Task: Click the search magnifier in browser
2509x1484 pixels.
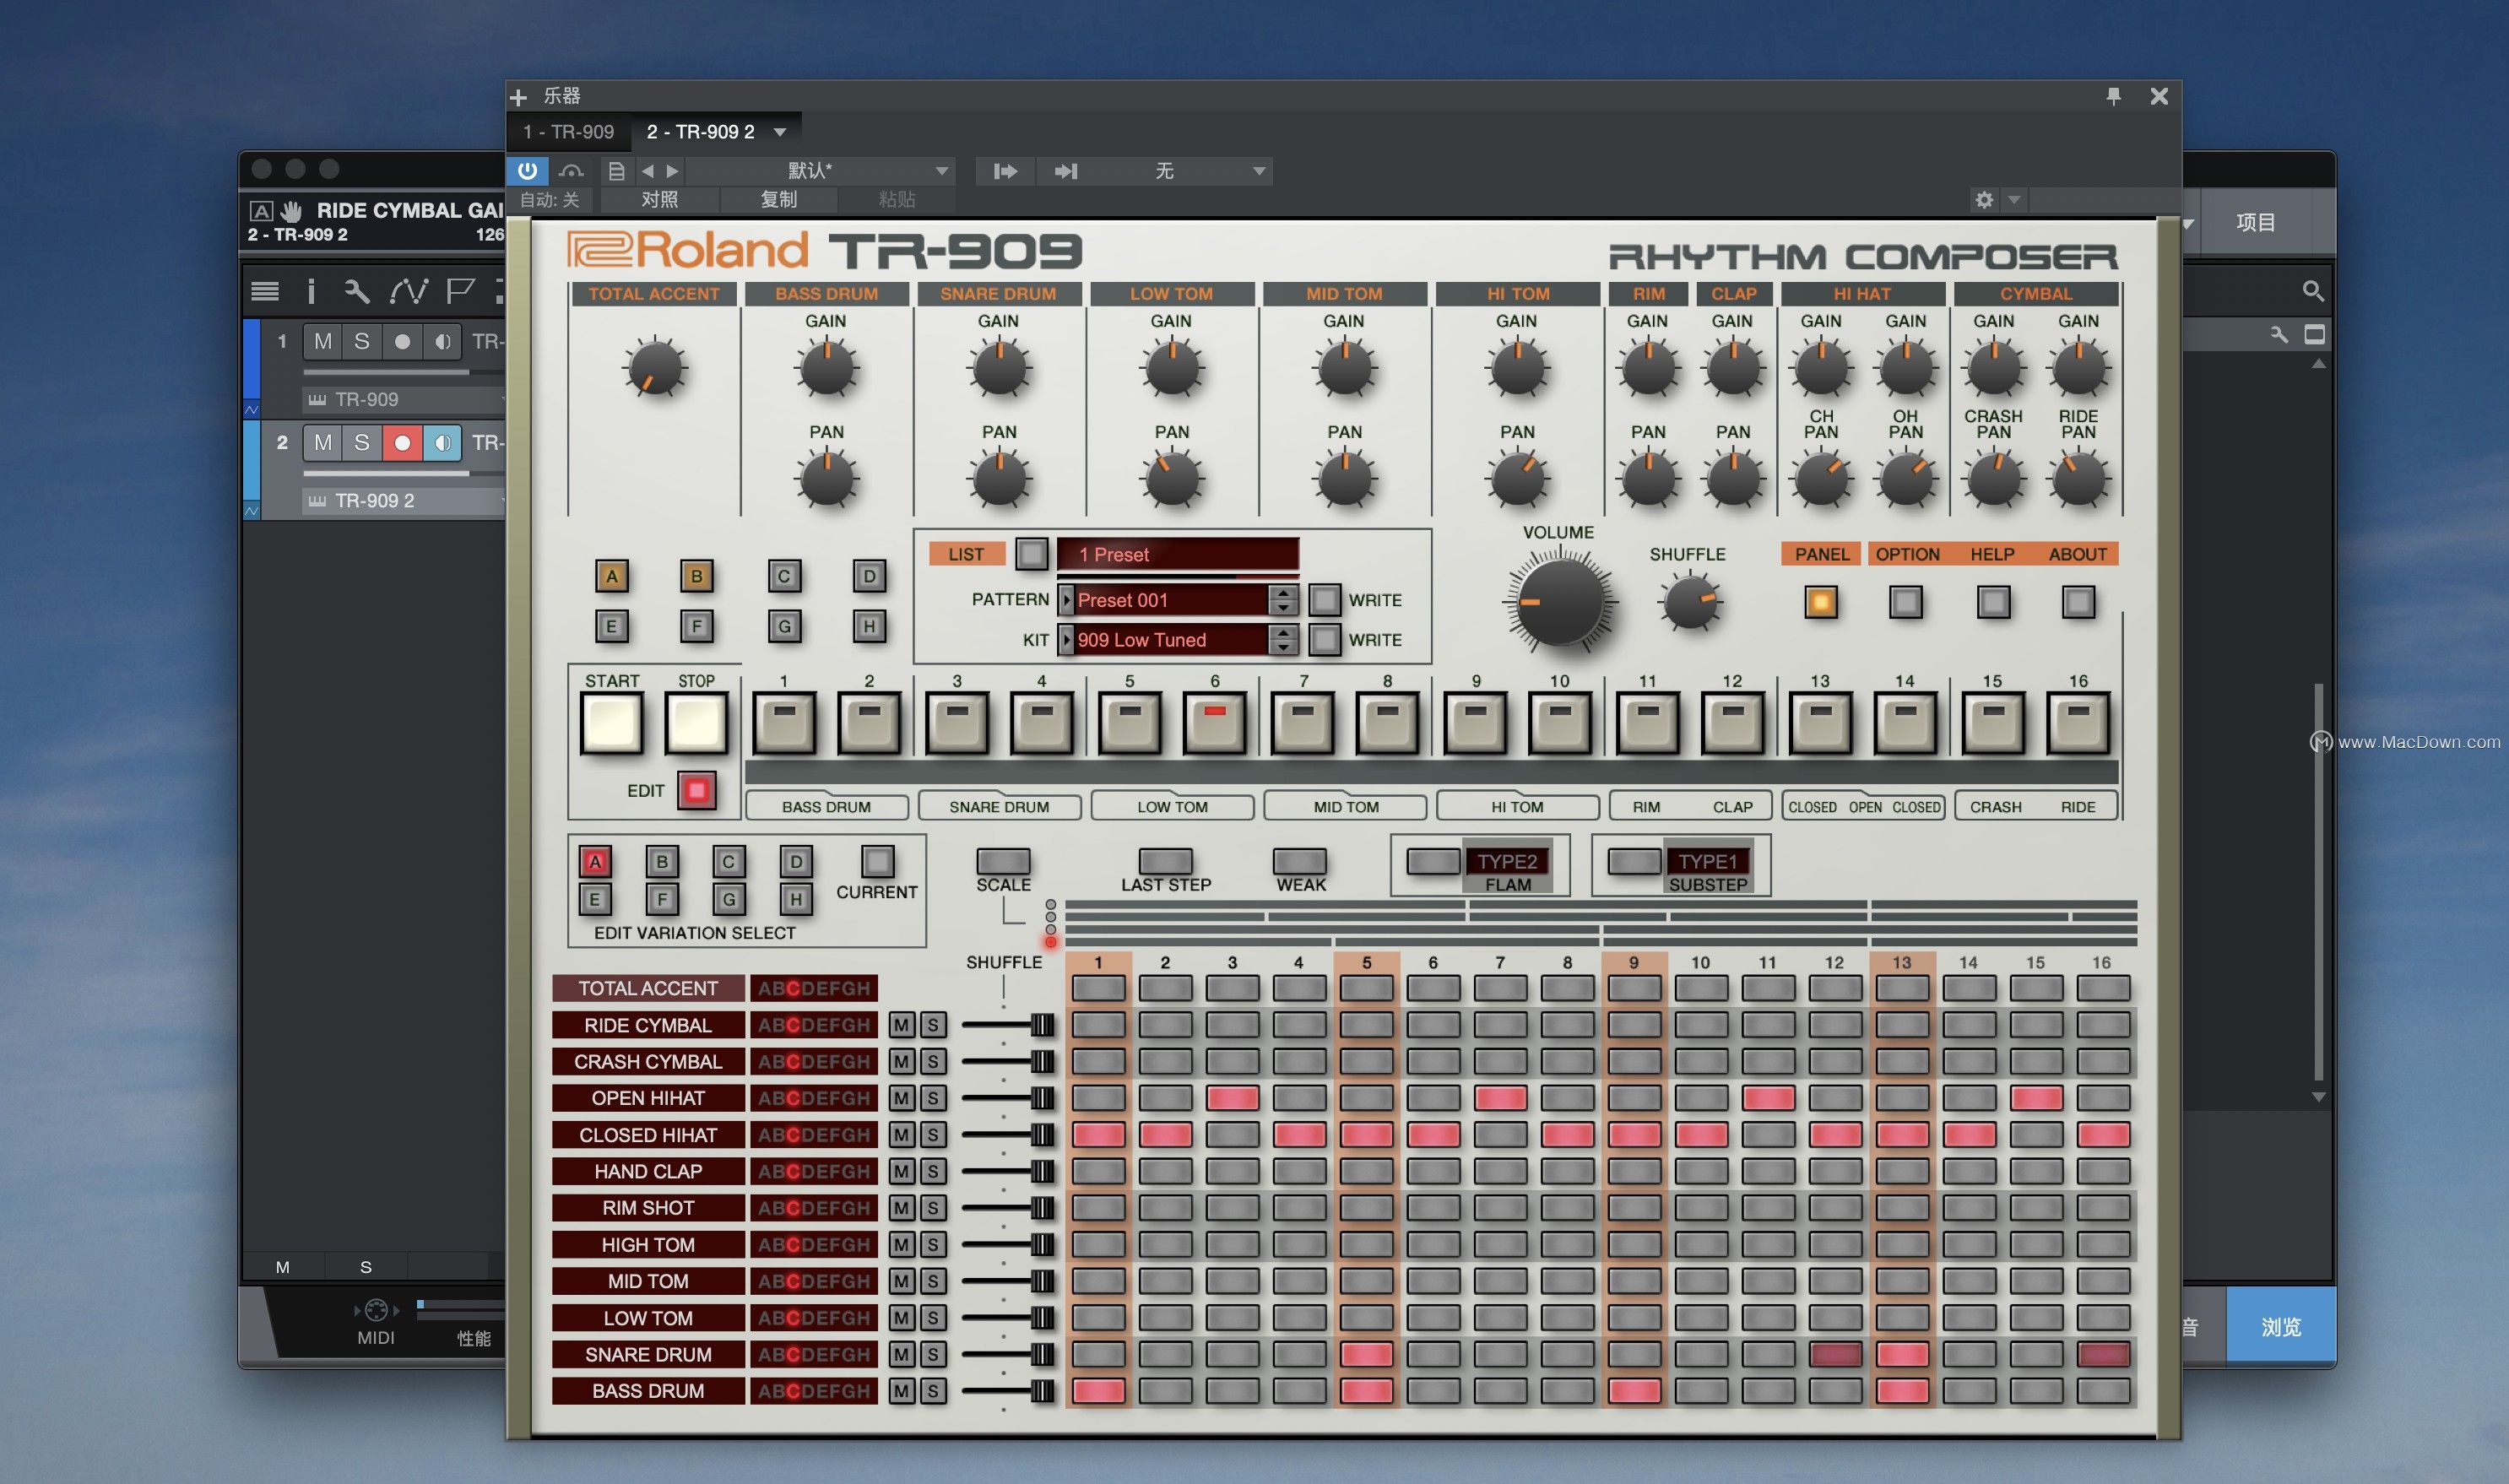Action: [x=2312, y=291]
